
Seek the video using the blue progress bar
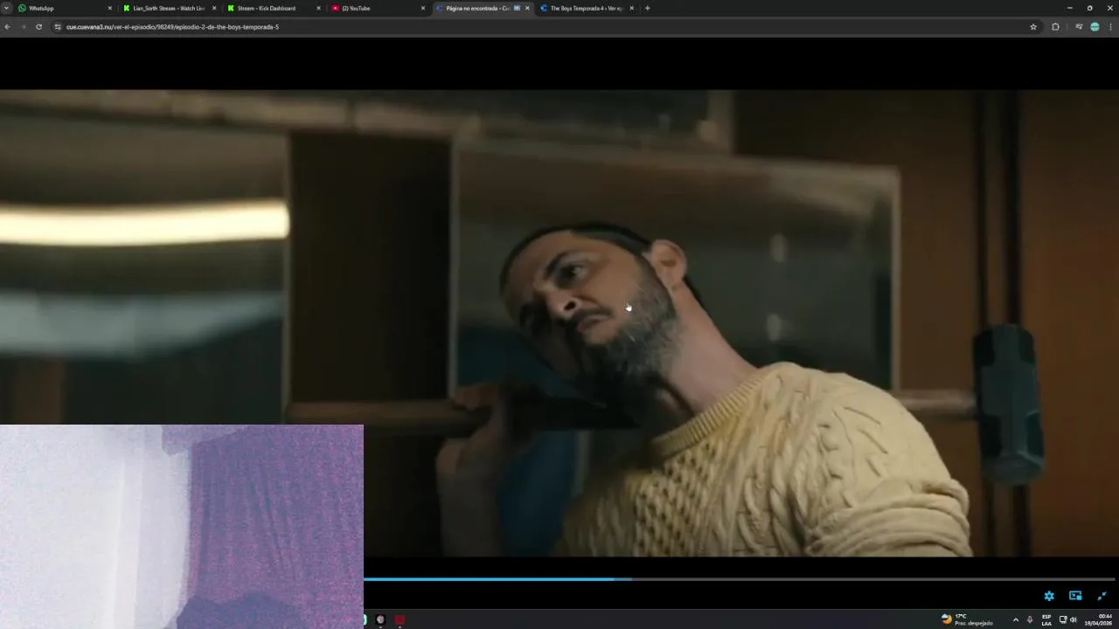point(740,579)
